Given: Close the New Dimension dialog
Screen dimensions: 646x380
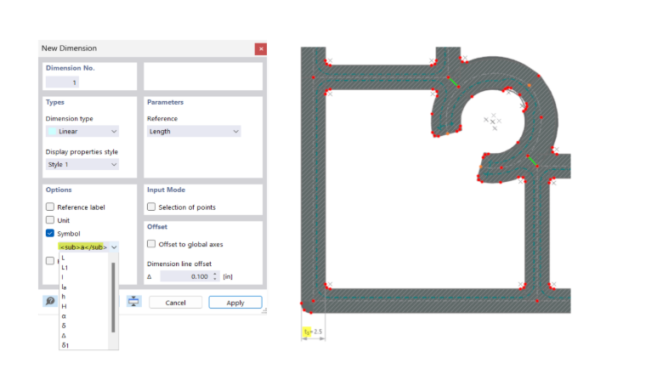Looking at the screenshot, I should pos(261,48).
